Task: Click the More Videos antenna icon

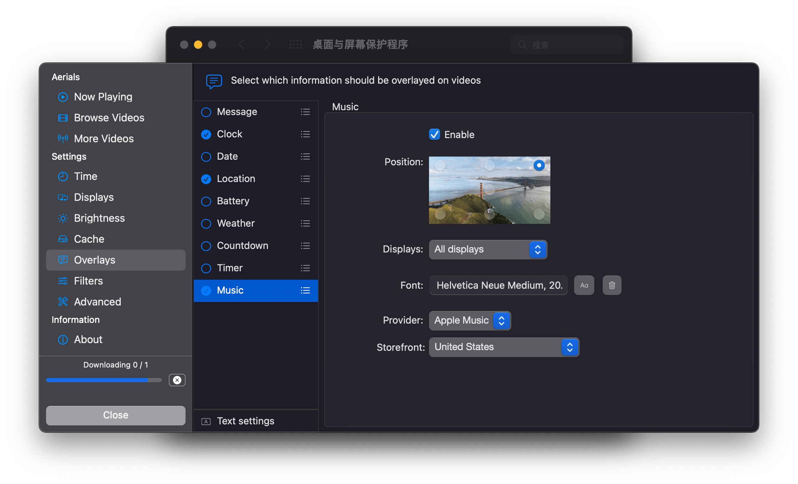Action: (63, 138)
